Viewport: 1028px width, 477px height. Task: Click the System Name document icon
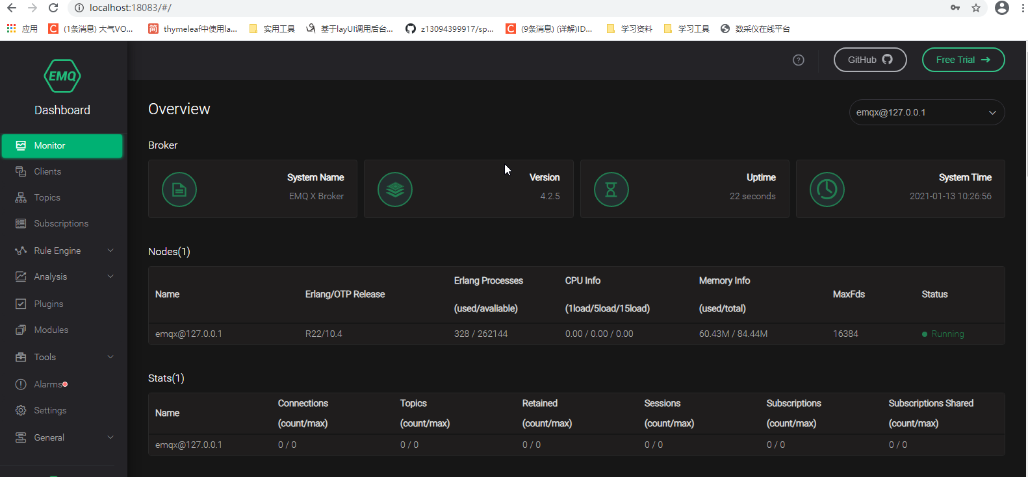(x=179, y=190)
